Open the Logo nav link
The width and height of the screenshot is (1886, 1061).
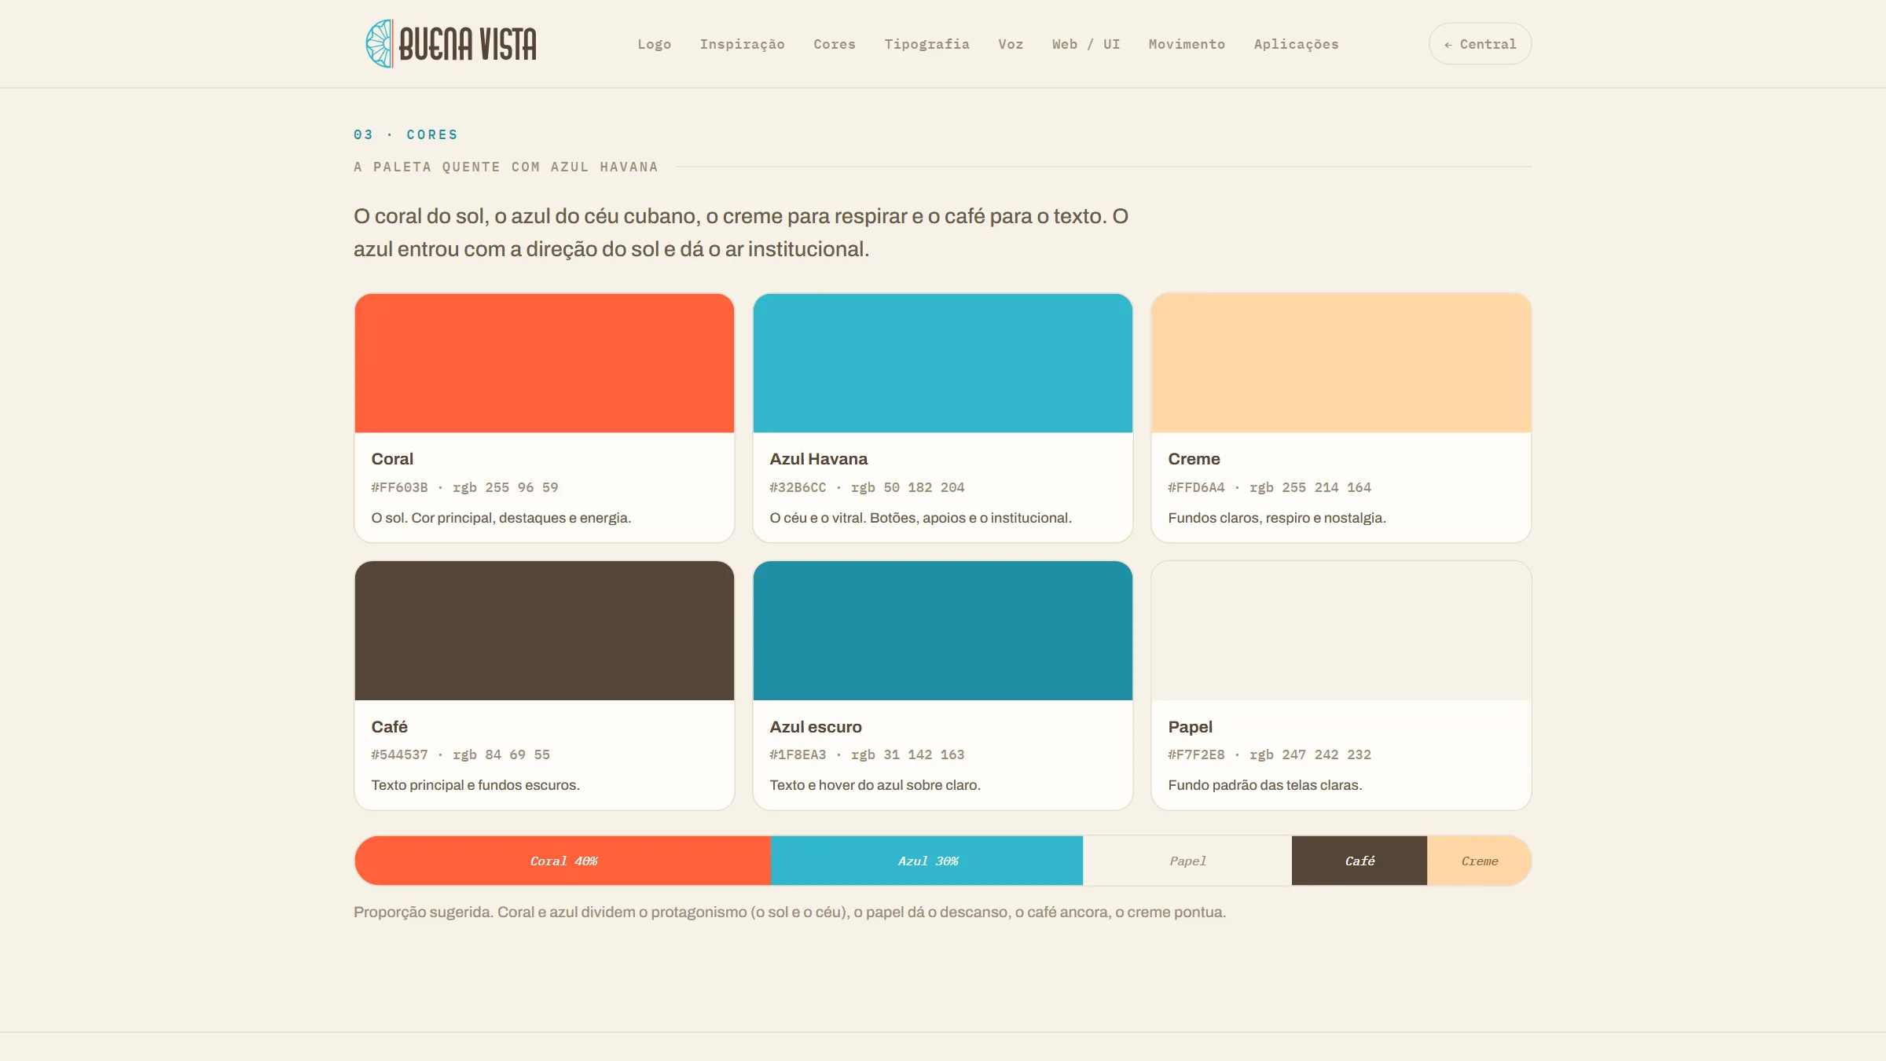click(x=654, y=44)
